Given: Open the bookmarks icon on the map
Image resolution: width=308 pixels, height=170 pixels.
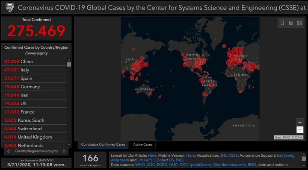Looking at the screenshot, I should click(x=282, y=23).
